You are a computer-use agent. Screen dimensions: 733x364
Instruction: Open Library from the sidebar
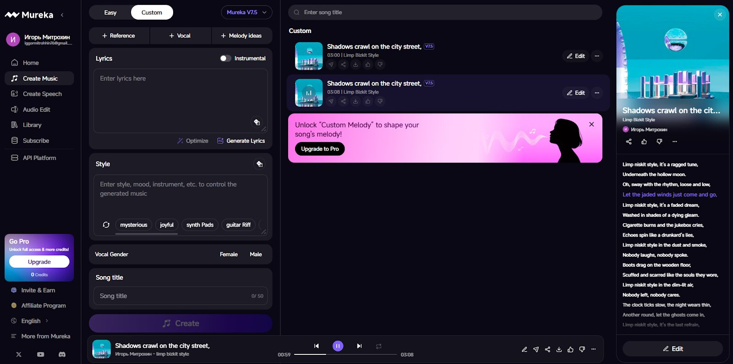[32, 125]
